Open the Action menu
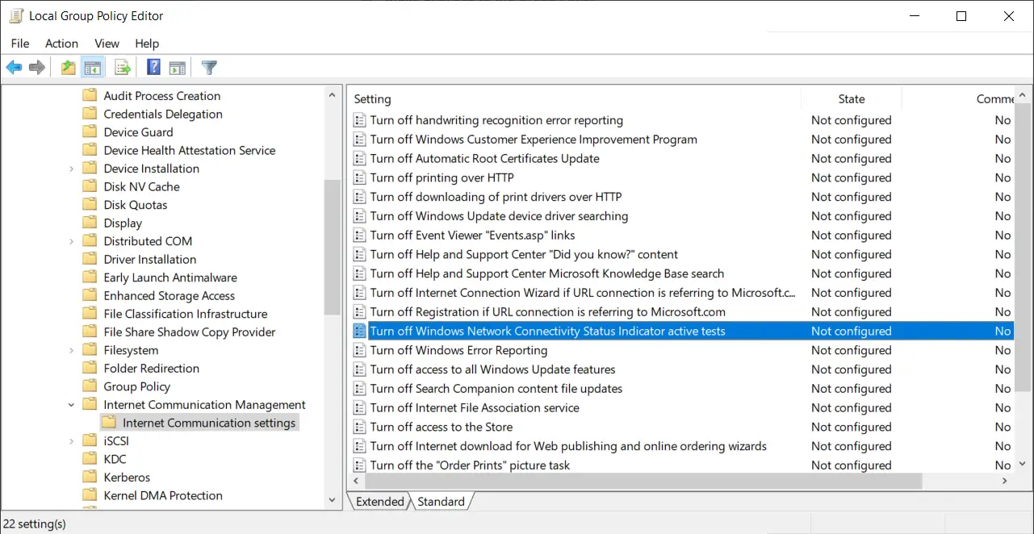1034x534 pixels. pyautogui.click(x=61, y=44)
